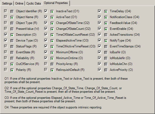Click the Optional Properties tab

point(56,3)
